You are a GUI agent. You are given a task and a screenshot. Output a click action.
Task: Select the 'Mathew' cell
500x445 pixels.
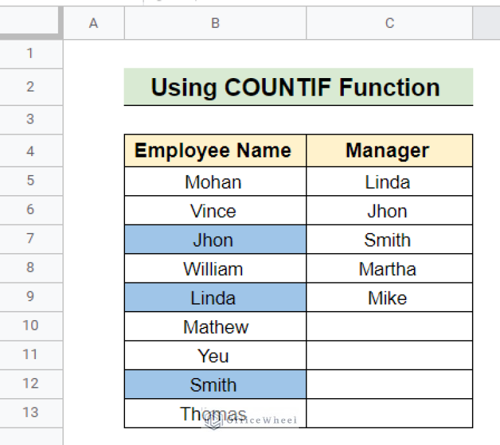(215, 326)
